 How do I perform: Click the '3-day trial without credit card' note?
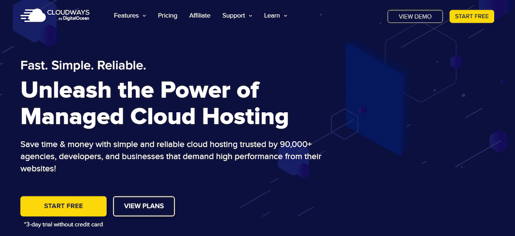pos(63,224)
